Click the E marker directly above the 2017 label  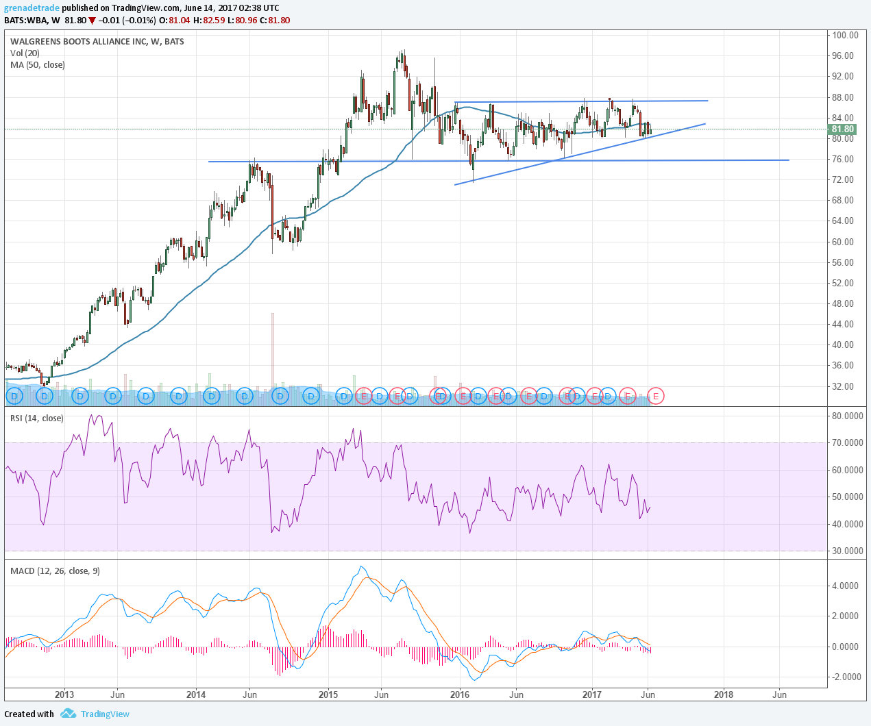pos(594,396)
